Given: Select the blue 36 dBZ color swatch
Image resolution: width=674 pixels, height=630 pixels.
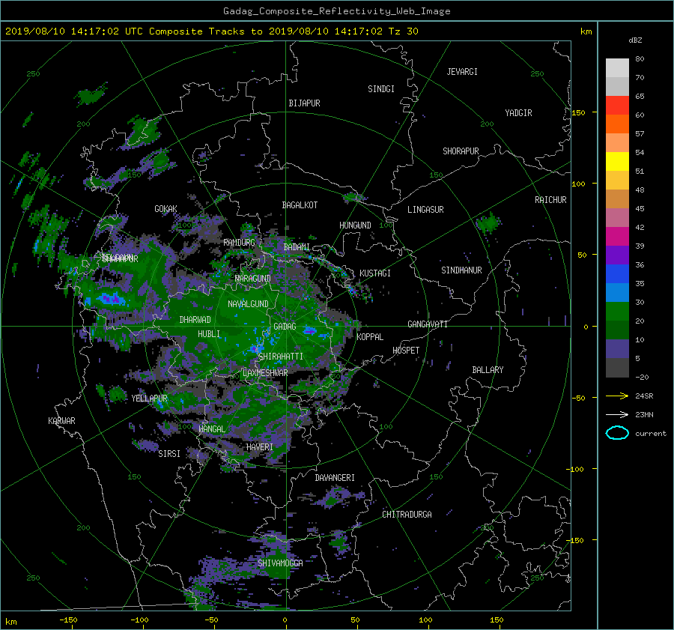Looking at the screenshot, I should 617,273.
